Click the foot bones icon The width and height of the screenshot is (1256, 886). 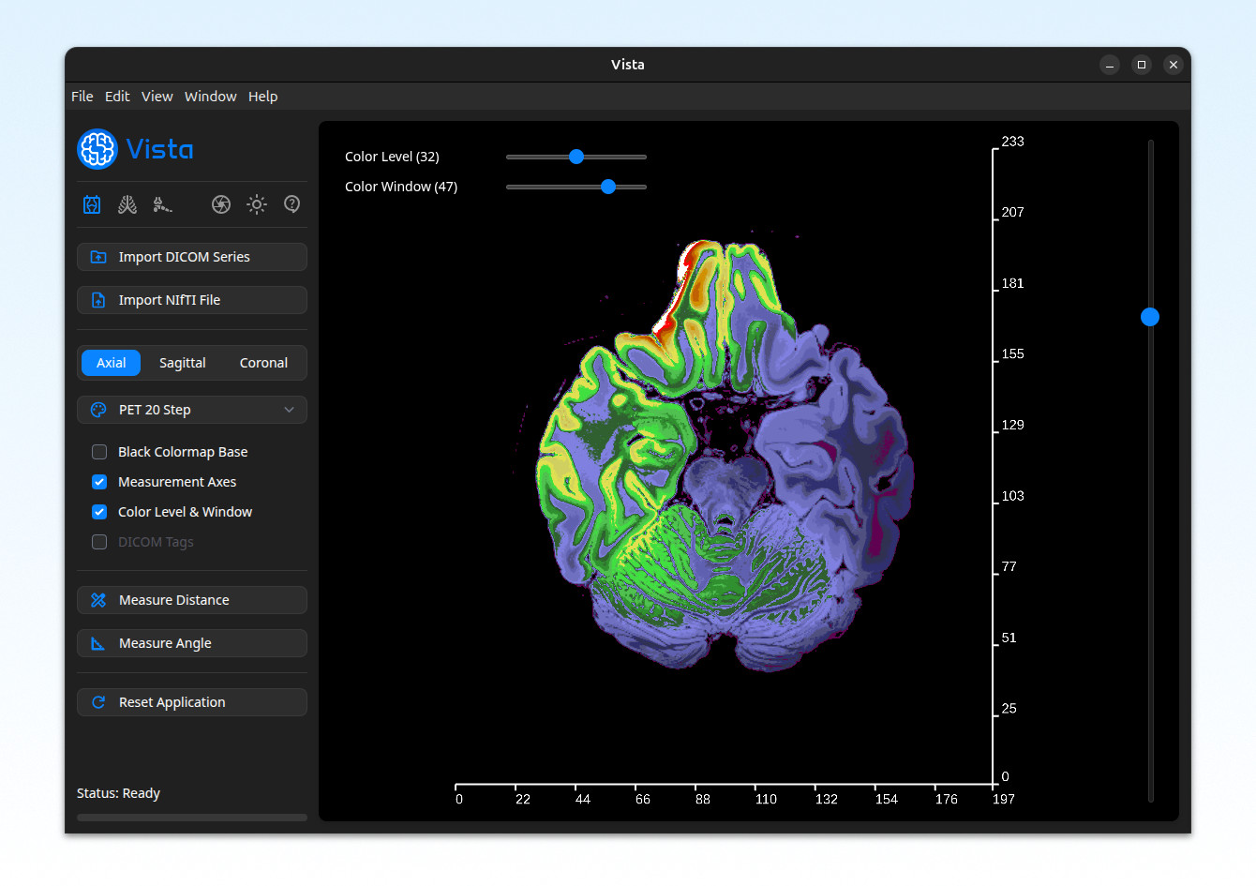click(162, 204)
